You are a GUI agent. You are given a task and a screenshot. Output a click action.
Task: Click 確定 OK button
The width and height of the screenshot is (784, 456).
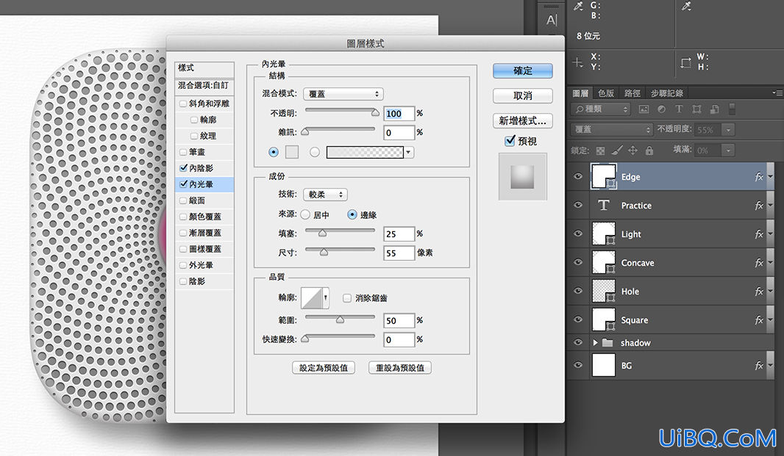(522, 71)
